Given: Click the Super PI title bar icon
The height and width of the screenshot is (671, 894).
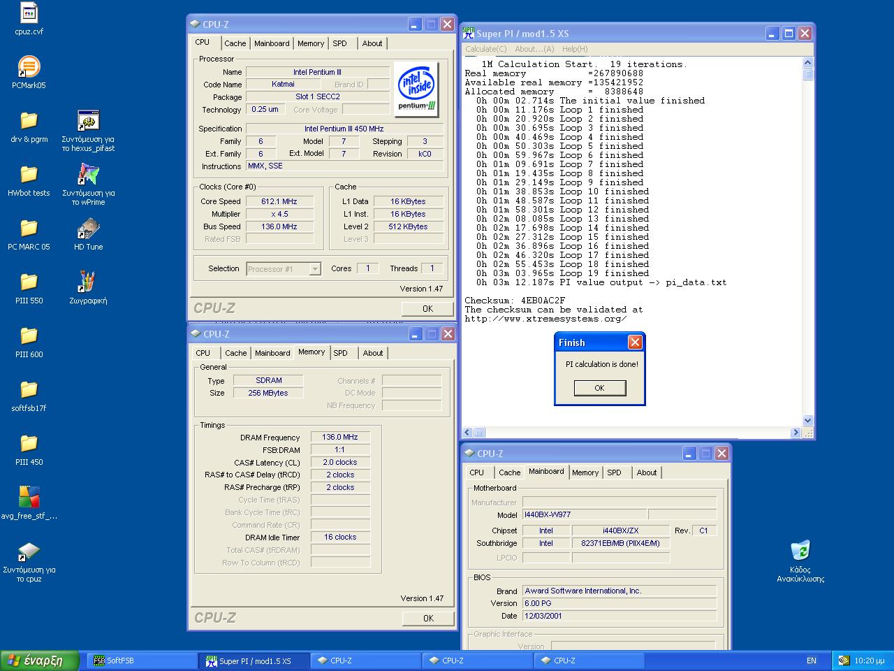Looking at the screenshot, I should [469, 33].
